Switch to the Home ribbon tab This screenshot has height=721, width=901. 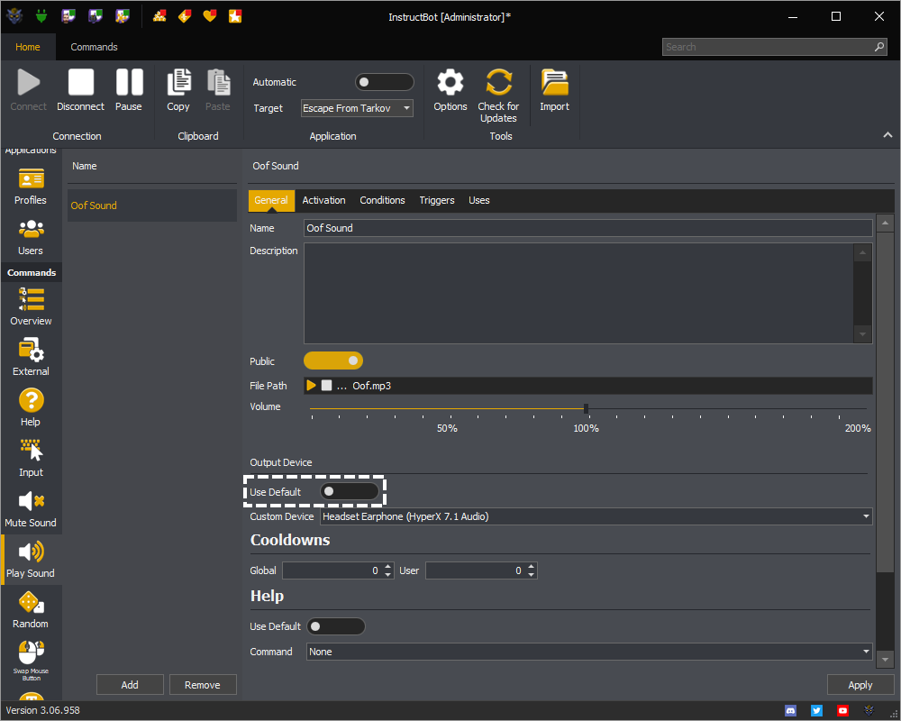[x=28, y=47]
